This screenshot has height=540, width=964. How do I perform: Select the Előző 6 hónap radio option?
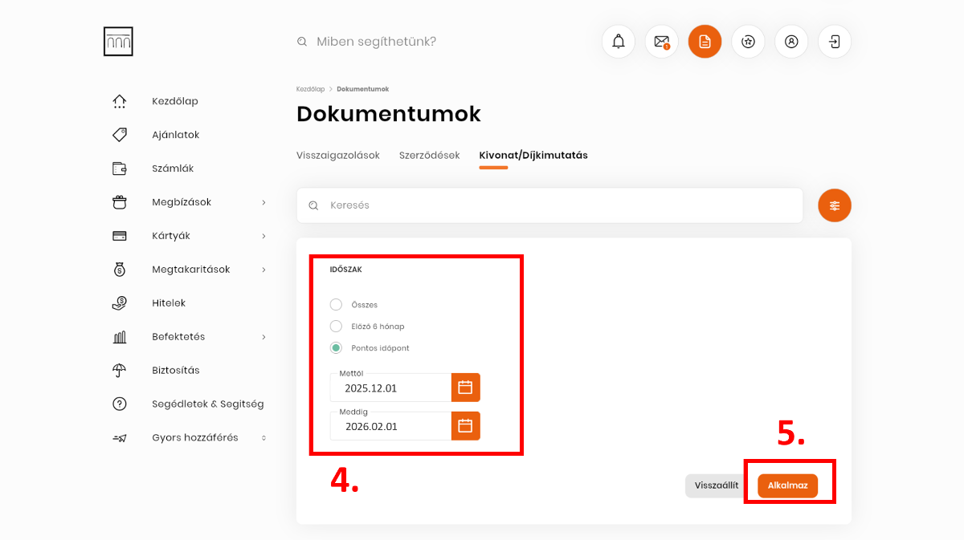(x=336, y=327)
